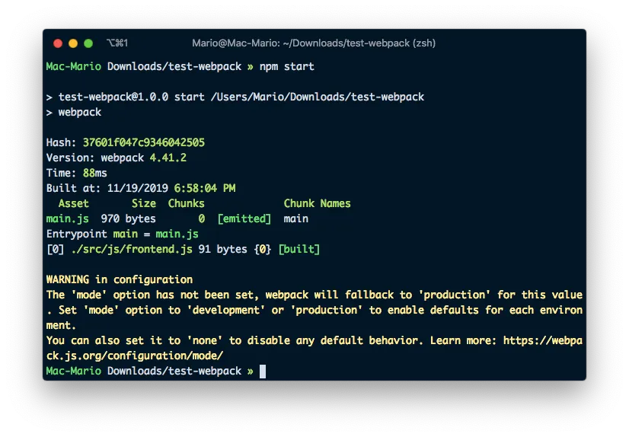This screenshot has height=437, width=629.
Task: Click the '> webpack' script line
Action: (74, 112)
